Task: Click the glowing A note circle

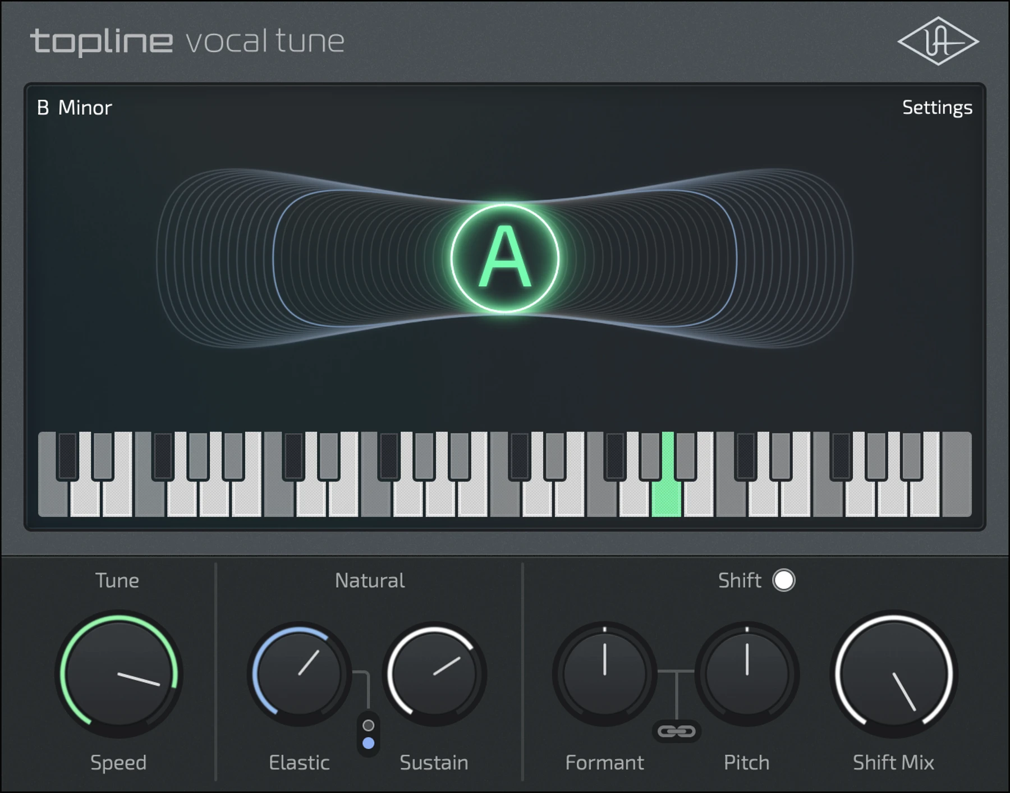Action: tap(504, 258)
